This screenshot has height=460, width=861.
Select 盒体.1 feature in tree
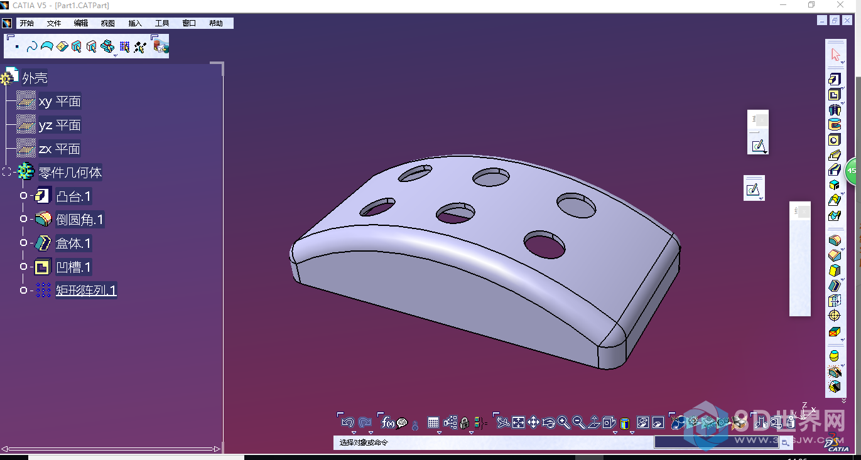pyautogui.click(x=73, y=243)
